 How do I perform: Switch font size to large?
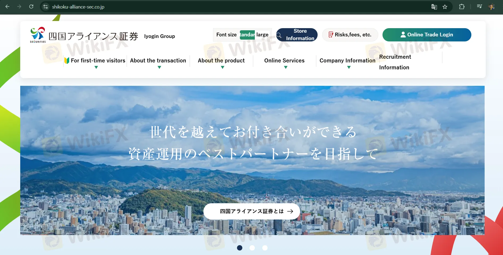(262, 35)
